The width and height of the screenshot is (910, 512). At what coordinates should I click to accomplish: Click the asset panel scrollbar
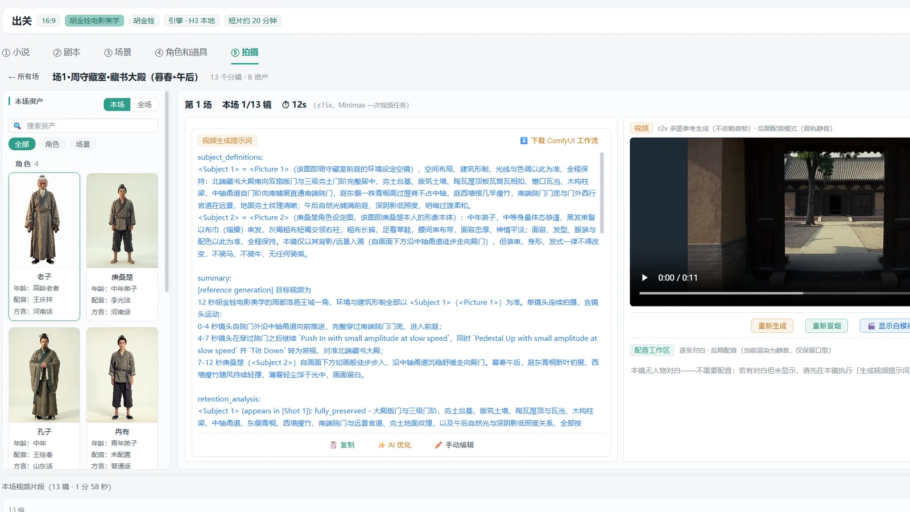pos(167,191)
